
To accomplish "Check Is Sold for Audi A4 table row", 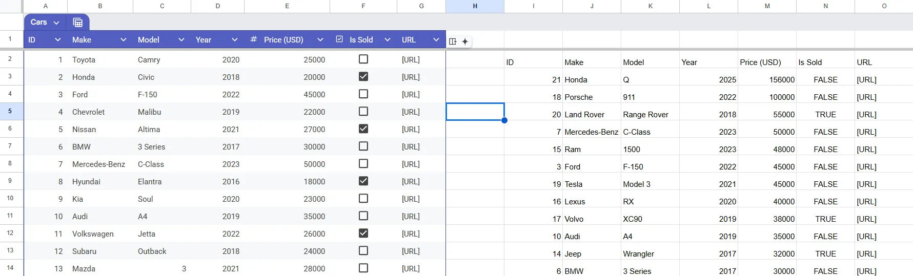I will coord(363,216).
